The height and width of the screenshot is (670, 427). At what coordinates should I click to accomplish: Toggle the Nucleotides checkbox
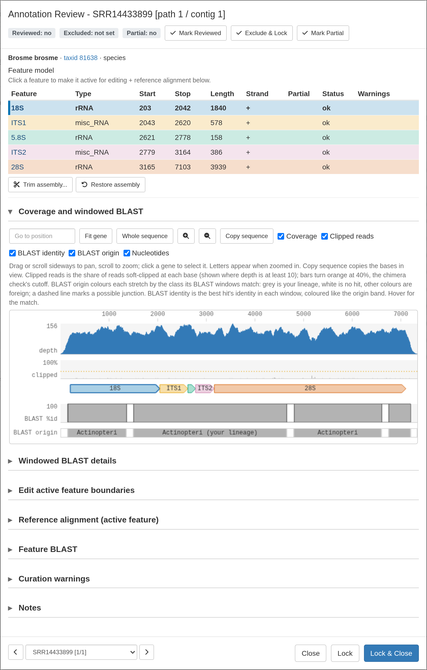click(x=127, y=253)
